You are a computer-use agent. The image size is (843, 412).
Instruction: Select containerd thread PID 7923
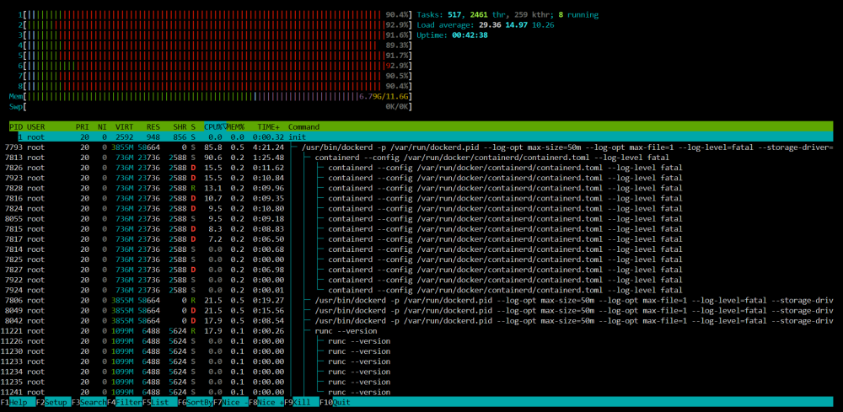(416, 178)
